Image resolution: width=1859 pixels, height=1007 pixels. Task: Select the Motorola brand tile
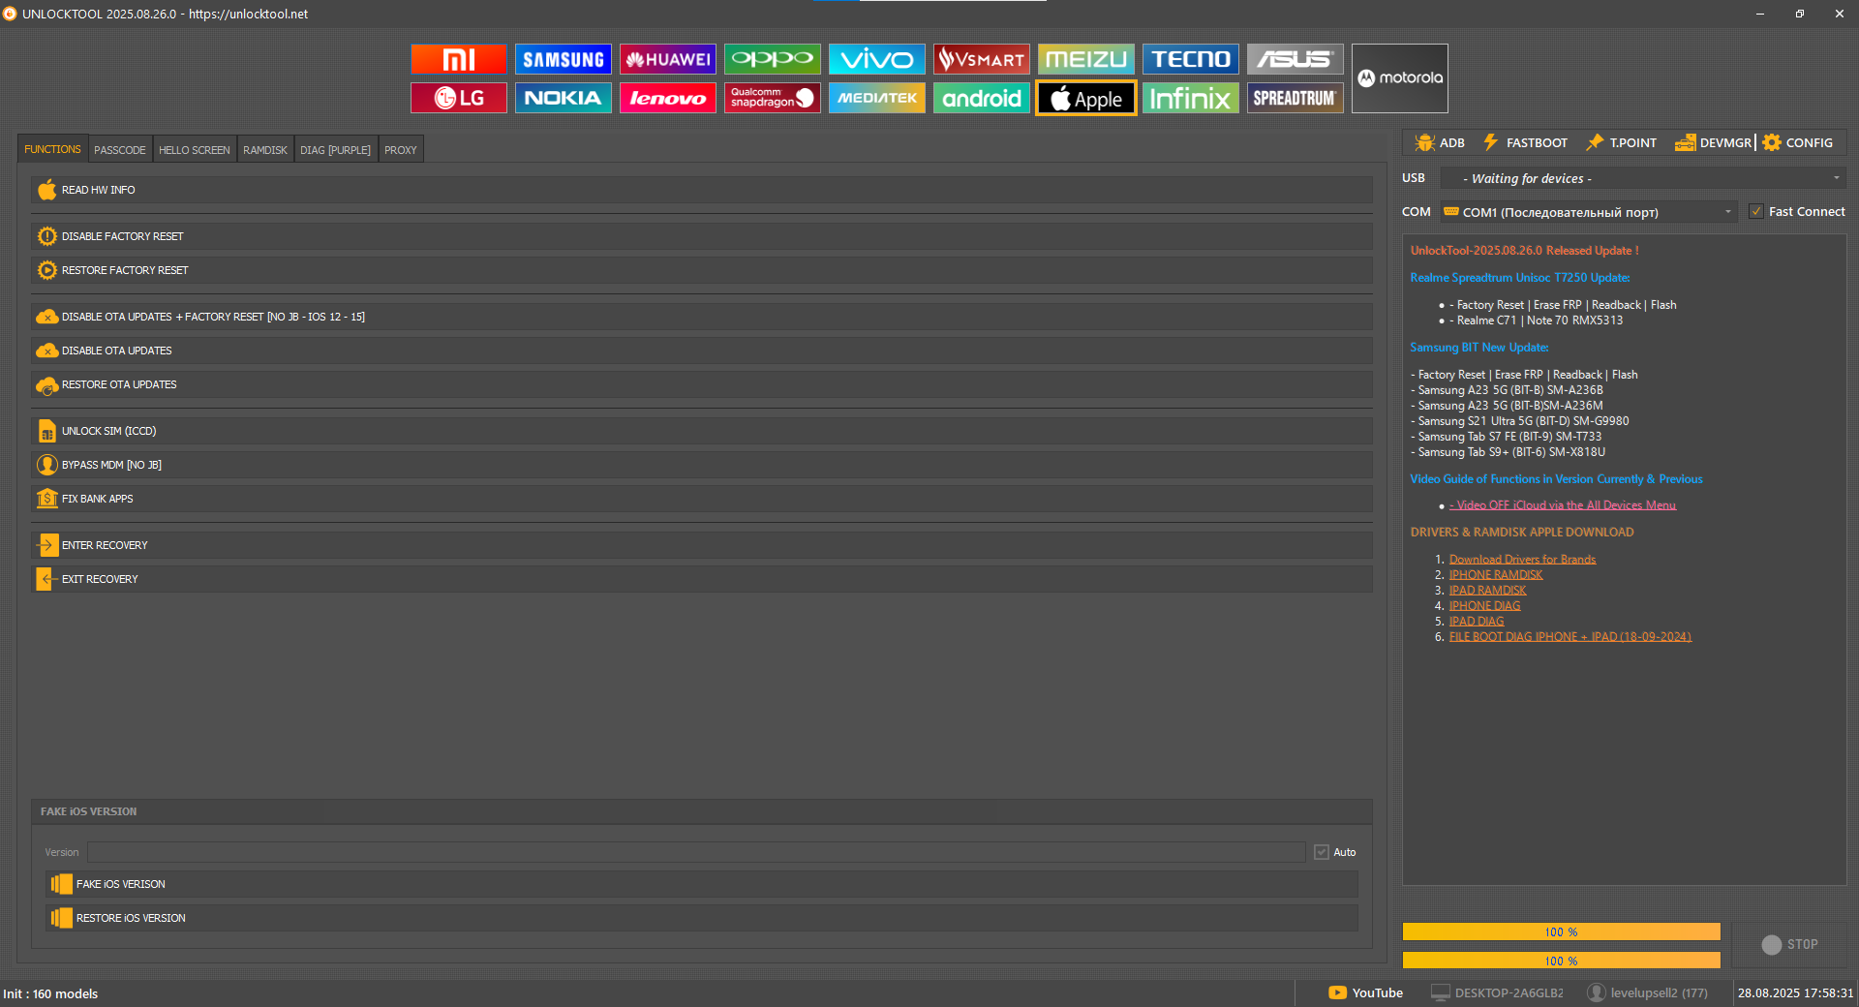1399,78
